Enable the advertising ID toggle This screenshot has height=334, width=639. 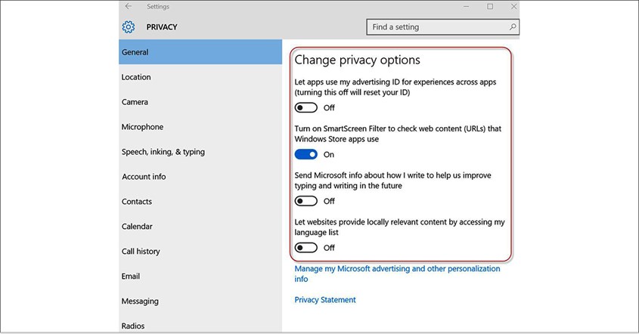point(306,107)
